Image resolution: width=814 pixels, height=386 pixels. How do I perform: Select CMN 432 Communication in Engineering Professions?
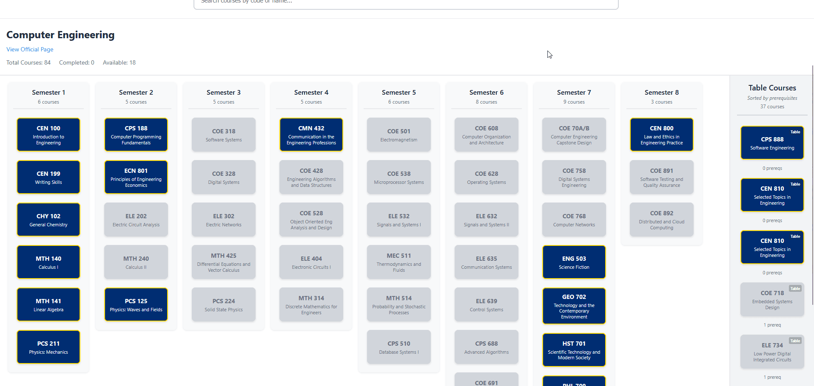coord(311,135)
